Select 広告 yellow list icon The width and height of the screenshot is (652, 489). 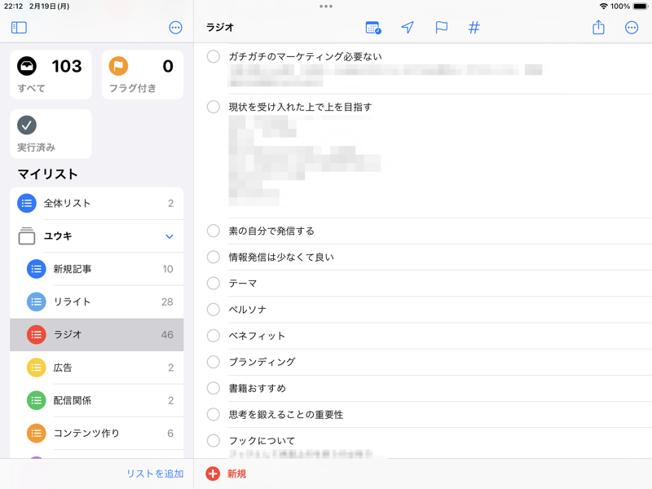36,368
